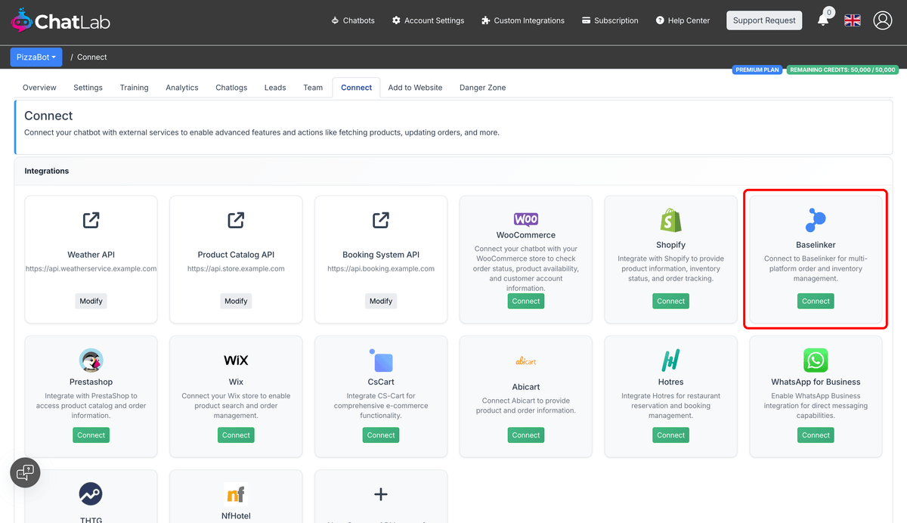
Task: Click the UK flag language icon
Action: point(853,20)
